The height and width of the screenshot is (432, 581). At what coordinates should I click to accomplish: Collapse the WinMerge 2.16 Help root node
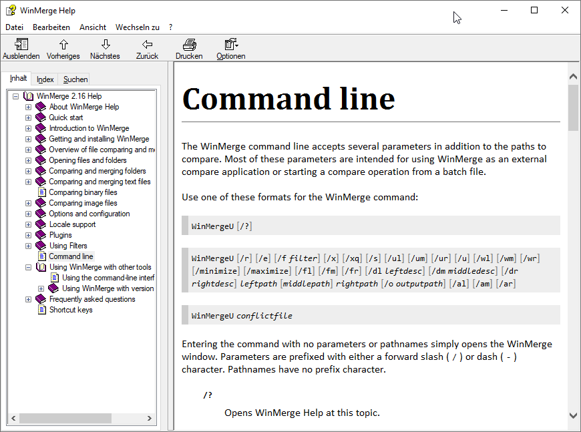pyautogui.click(x=15, y=96)
